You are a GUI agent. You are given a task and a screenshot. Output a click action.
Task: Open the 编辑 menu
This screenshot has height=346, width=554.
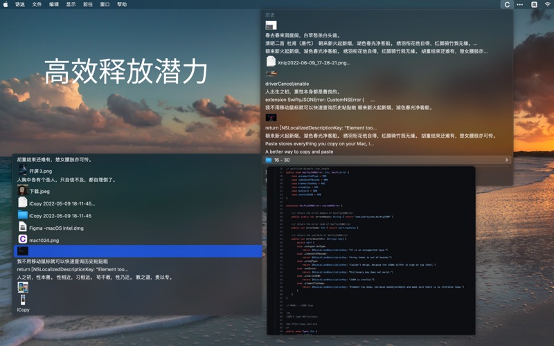[x=54, y=4]
